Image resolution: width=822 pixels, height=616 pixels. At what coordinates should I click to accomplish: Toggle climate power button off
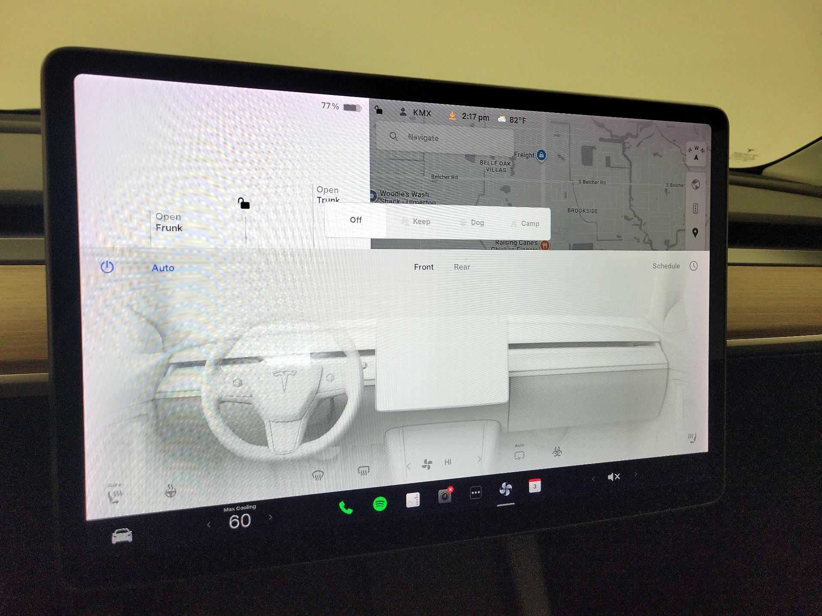point(107,267)
